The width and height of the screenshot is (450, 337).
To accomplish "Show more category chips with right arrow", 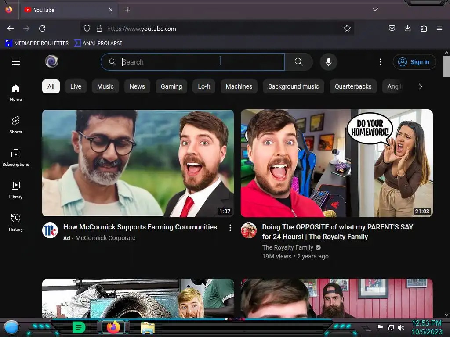I will click(x=421, y=86).
